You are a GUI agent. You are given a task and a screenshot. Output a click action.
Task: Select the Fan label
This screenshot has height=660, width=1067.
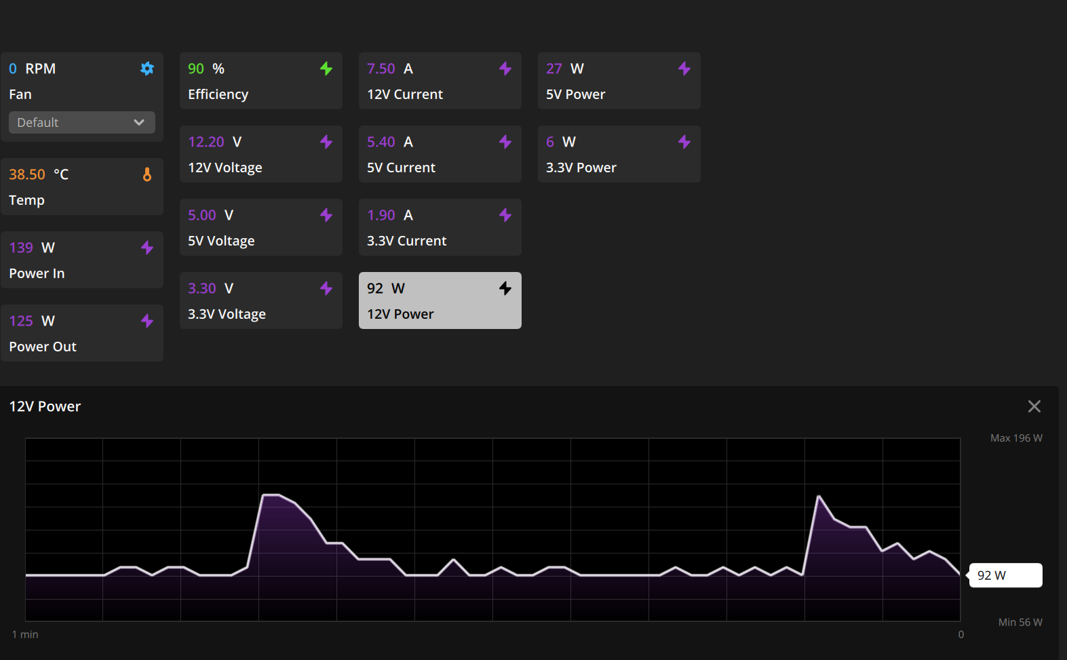pos(20,94)
